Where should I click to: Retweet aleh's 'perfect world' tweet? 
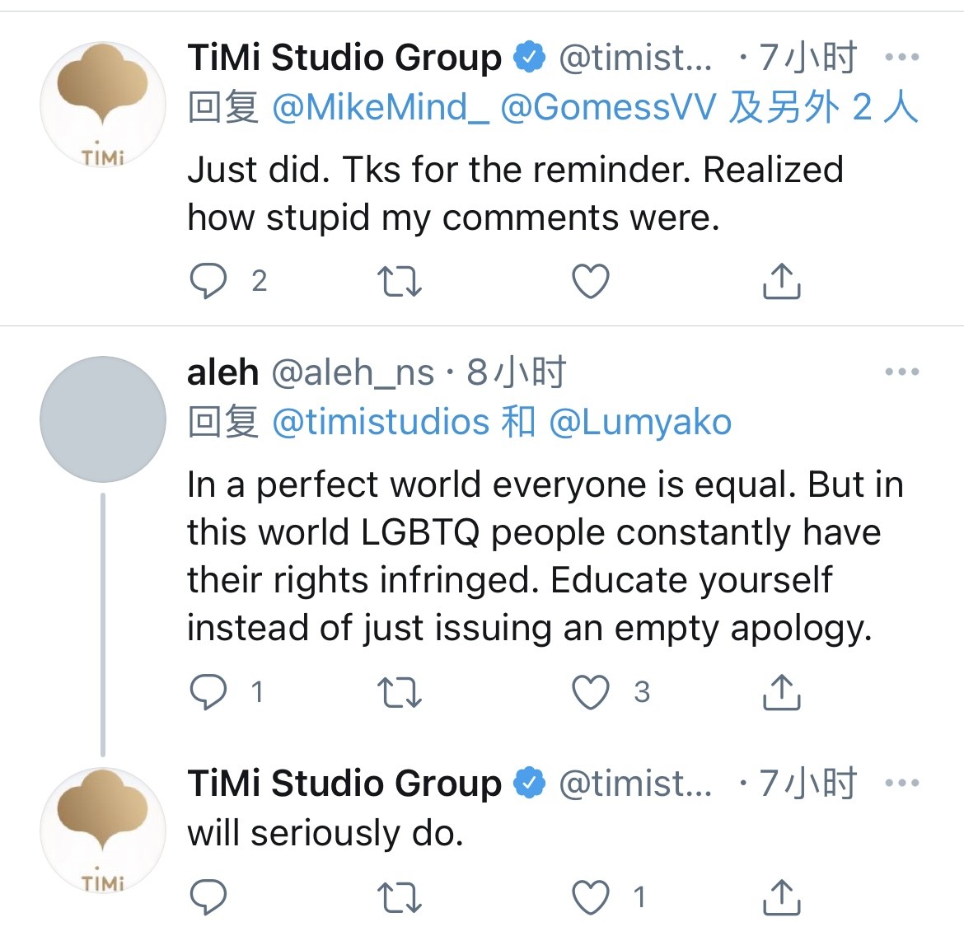[400, 691]
